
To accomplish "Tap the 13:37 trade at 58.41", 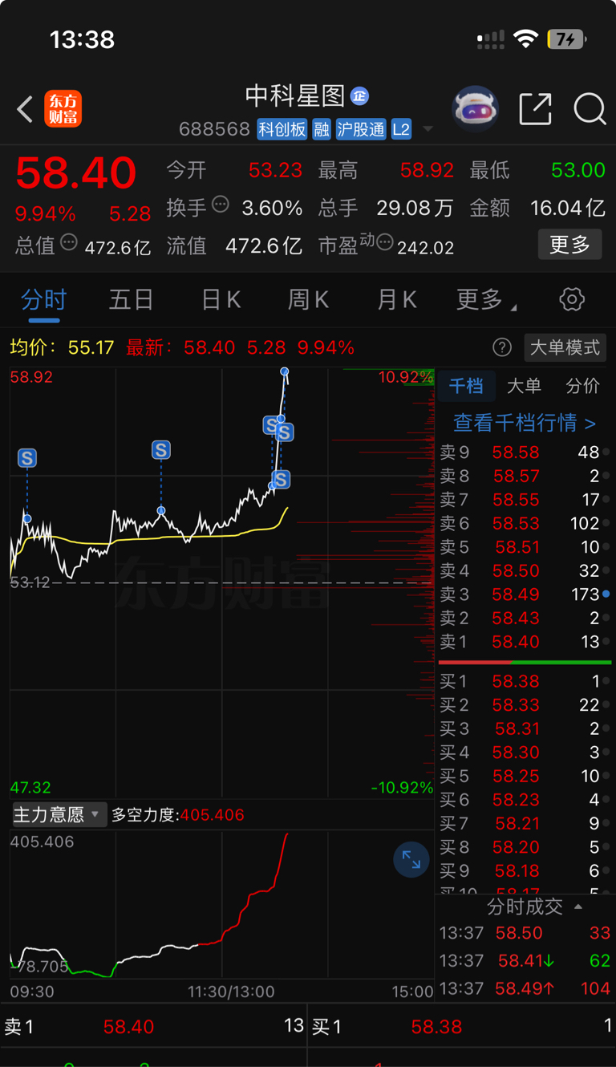I will (525, 960).
